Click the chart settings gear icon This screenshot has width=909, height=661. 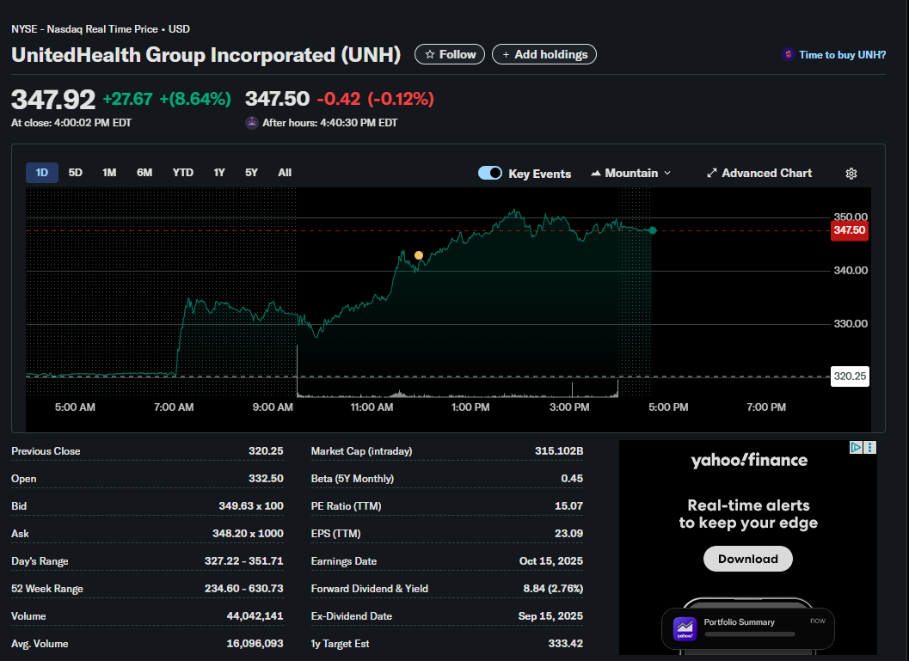click(851, 174)
